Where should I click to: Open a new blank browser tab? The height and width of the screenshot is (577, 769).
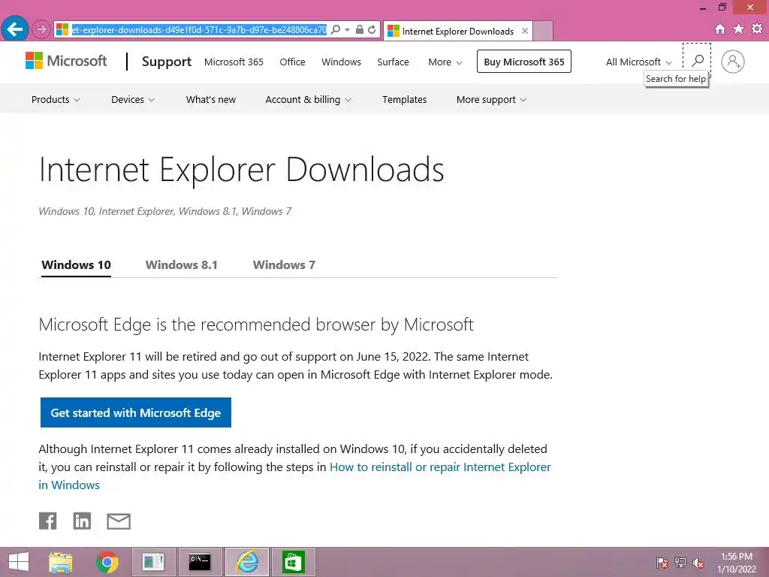[x=543, y=31]
